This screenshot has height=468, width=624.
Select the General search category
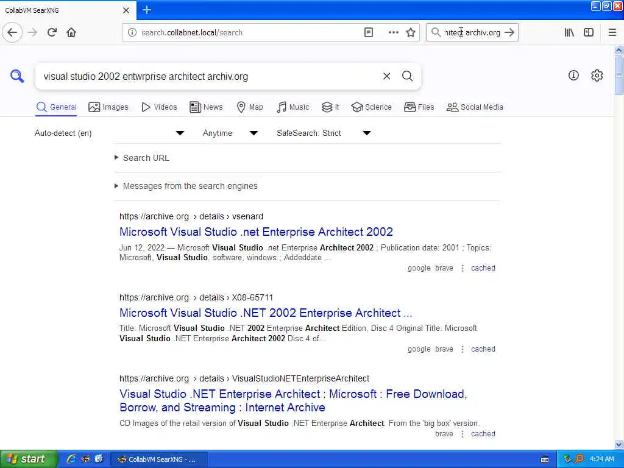[56, 107]
